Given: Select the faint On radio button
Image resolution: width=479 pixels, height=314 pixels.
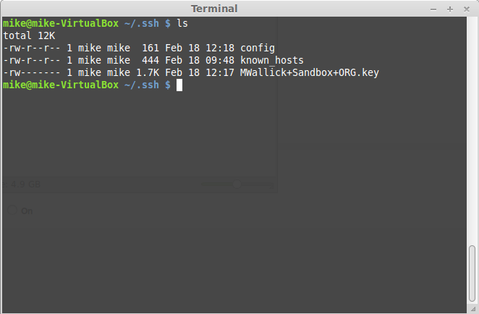Looking at the screenshot, I should click(x=12, y=210).
